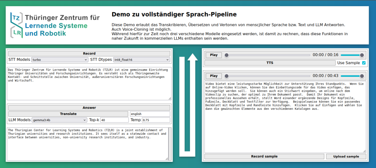Uncheck the Use Sample checkbox
376x168 pixels.
pos(364,63)
